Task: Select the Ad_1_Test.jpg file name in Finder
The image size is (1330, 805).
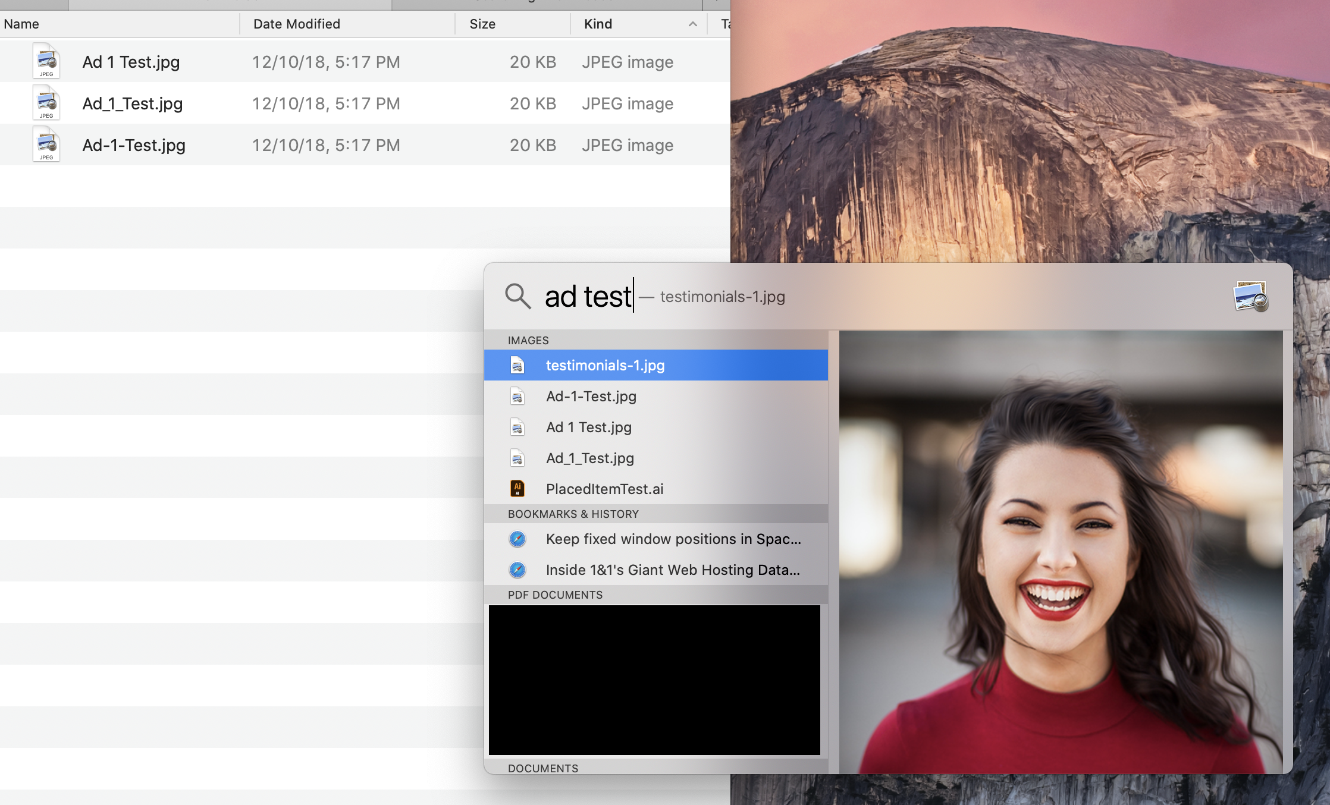Action: click(x=133, y=103)
